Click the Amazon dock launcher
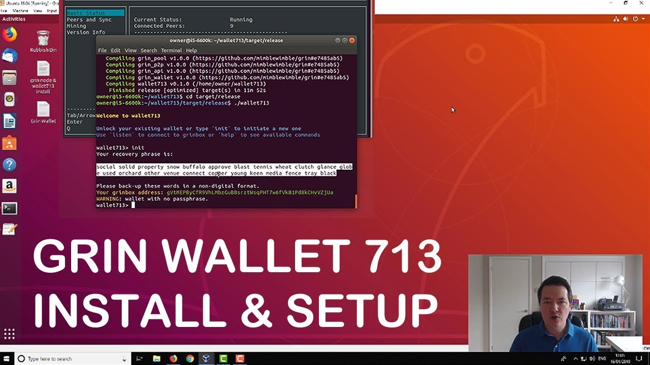The height and width of the screenshot is (365, 650). tap(9, 186)
